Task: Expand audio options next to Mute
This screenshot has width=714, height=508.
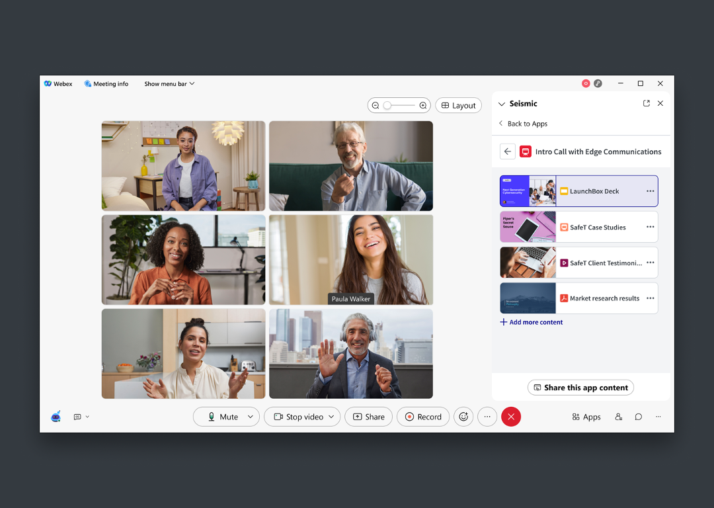Action: click(x=251, y=417)
